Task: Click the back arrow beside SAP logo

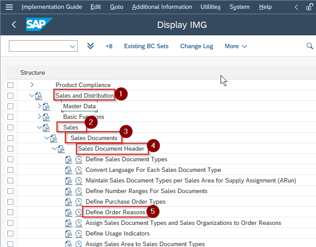Action: click(14, 25)
